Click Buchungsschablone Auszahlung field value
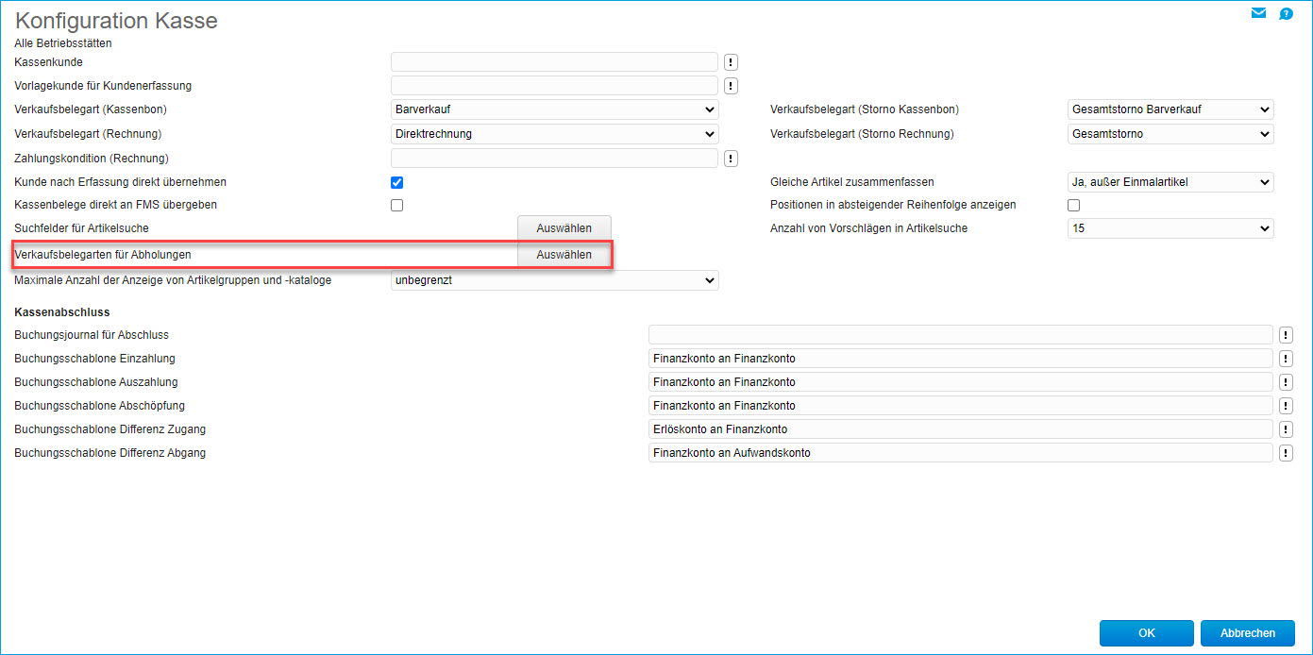Viewport: 1313px width, 655px height. click(x=961, y=382)
